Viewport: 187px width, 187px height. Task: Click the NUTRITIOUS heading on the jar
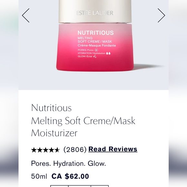click(x=96, y=33)
